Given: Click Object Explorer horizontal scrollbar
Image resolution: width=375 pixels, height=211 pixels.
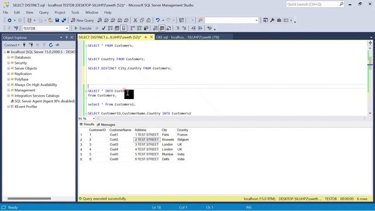Looking at the screenshot, I should point(29,198).
